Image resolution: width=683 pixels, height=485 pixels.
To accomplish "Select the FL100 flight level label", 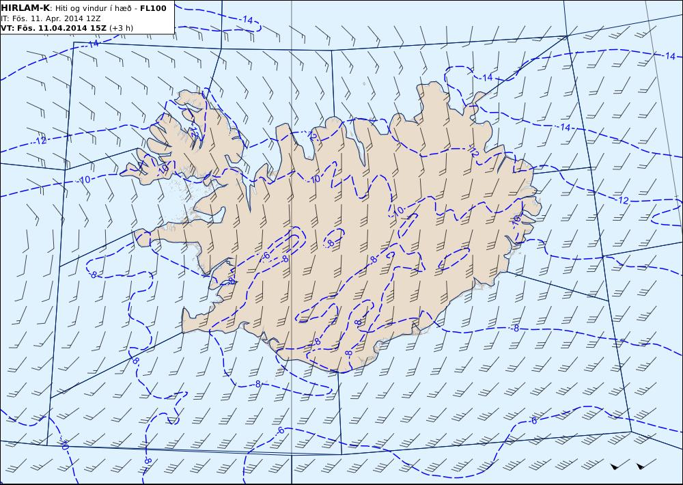I will coord(153,8).
